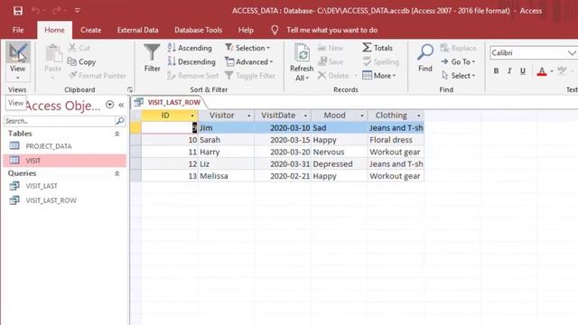Screen dimensions: 578x325
Task: Open the More records dropdown
Action: click(x=379, y=76)
